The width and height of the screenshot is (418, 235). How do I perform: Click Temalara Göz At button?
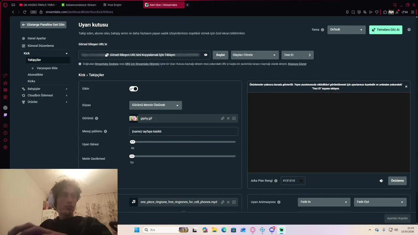(386, 30)
